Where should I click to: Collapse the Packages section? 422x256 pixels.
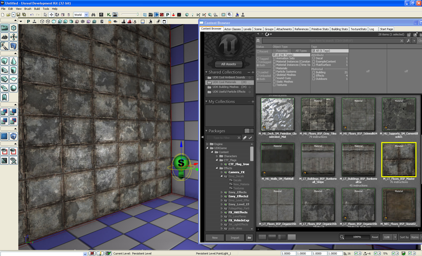click(206, 131)
